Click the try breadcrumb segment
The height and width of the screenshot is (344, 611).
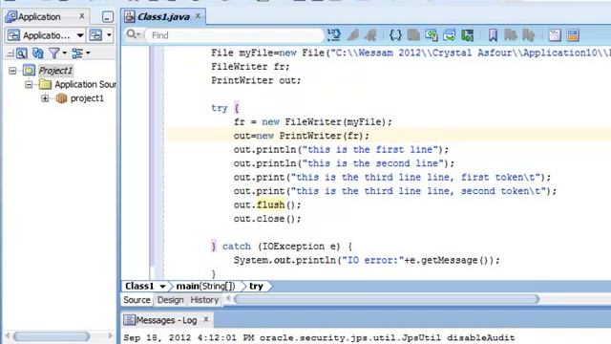[x=256, y=287]
